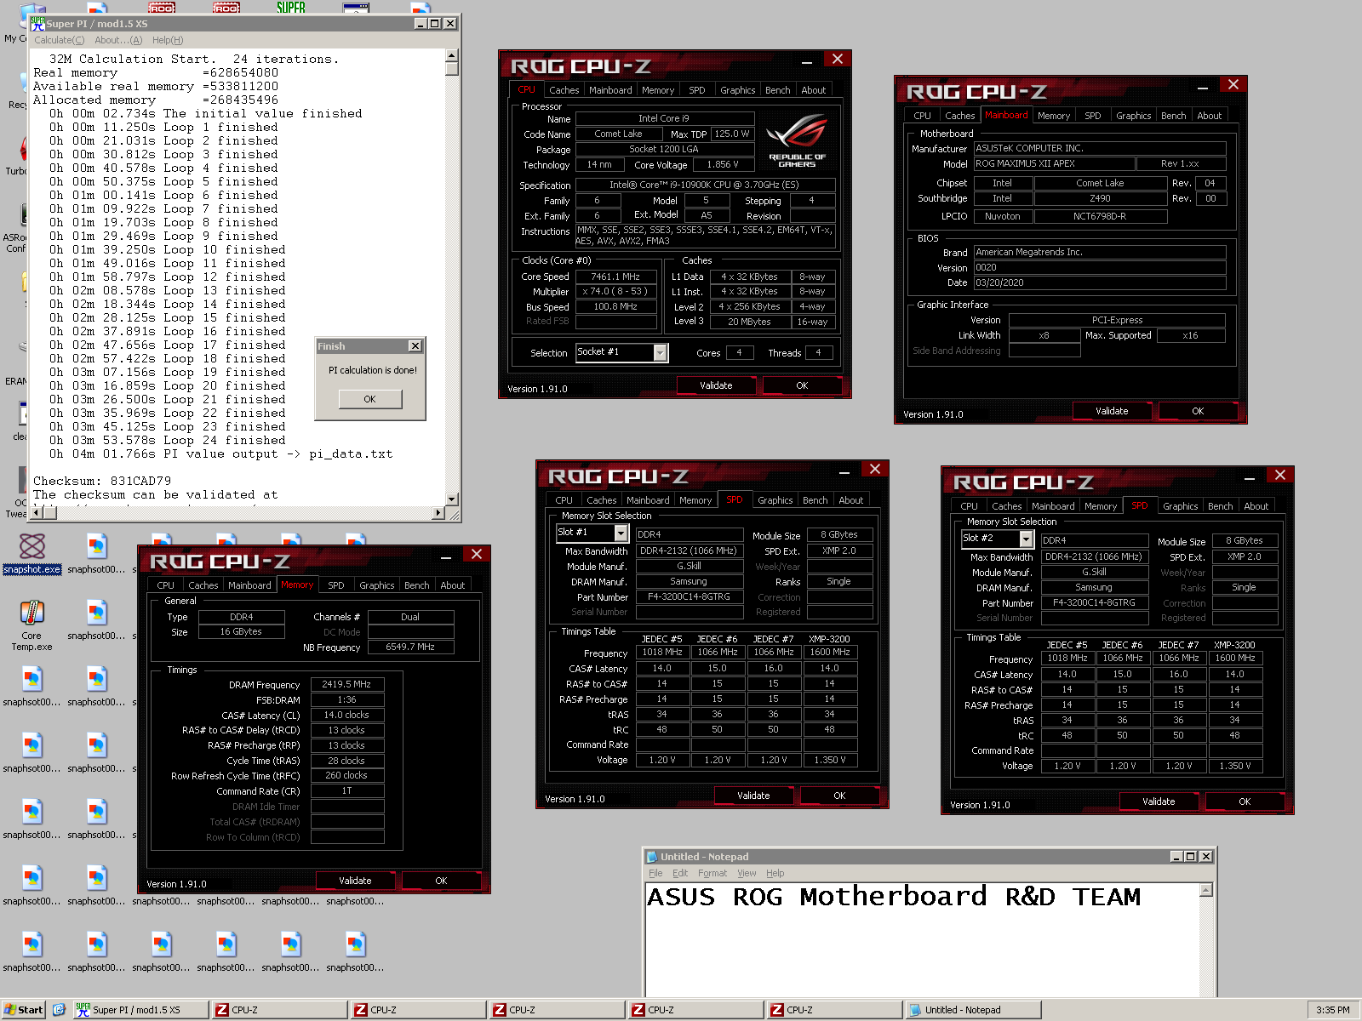Click the Notepad title bar icon
1362x1021 pixels.
point(652,857)
